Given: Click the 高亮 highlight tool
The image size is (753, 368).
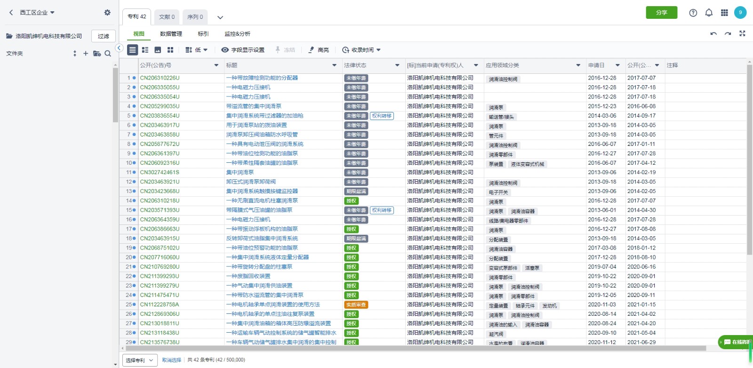Looking at the screenshot, I should (319, 50).
